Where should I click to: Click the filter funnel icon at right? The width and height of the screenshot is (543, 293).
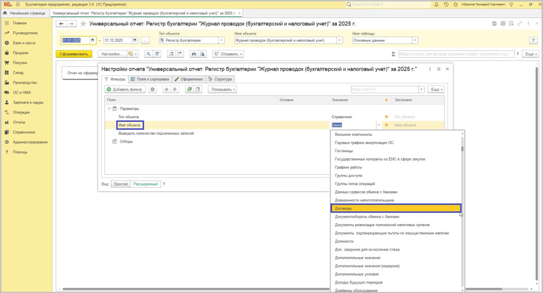(533, 40)
